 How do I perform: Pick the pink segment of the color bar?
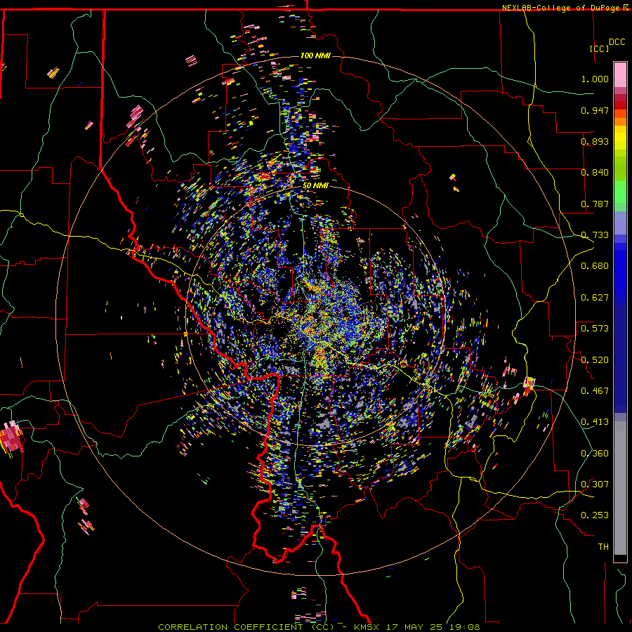[620, 75]
